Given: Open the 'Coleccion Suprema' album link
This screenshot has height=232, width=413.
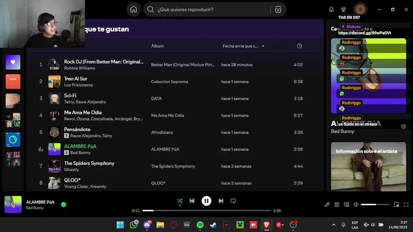Looking at the screenshot, I should coord(169,82).
